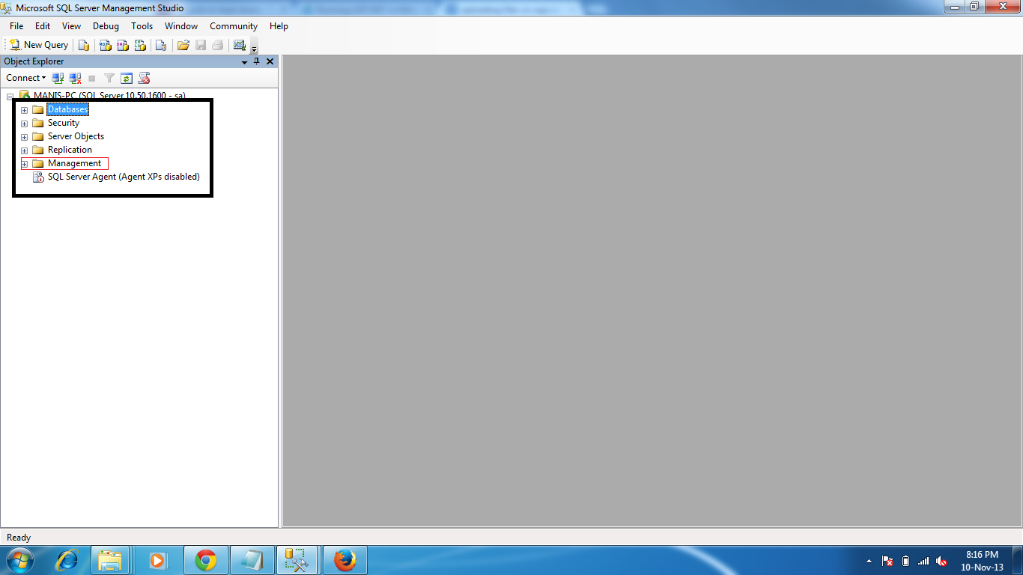Open Database Engine Query icon
This screenshot has height=575, width=1023.
(84, 45)
